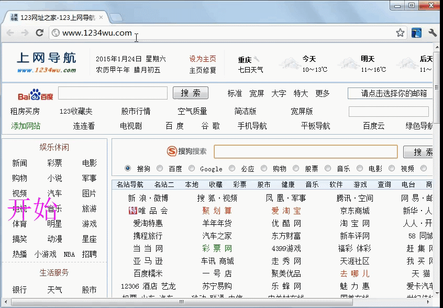This screenshot has height=308, width=443.
Task: Open the 本地 tab
Action: 192,185
